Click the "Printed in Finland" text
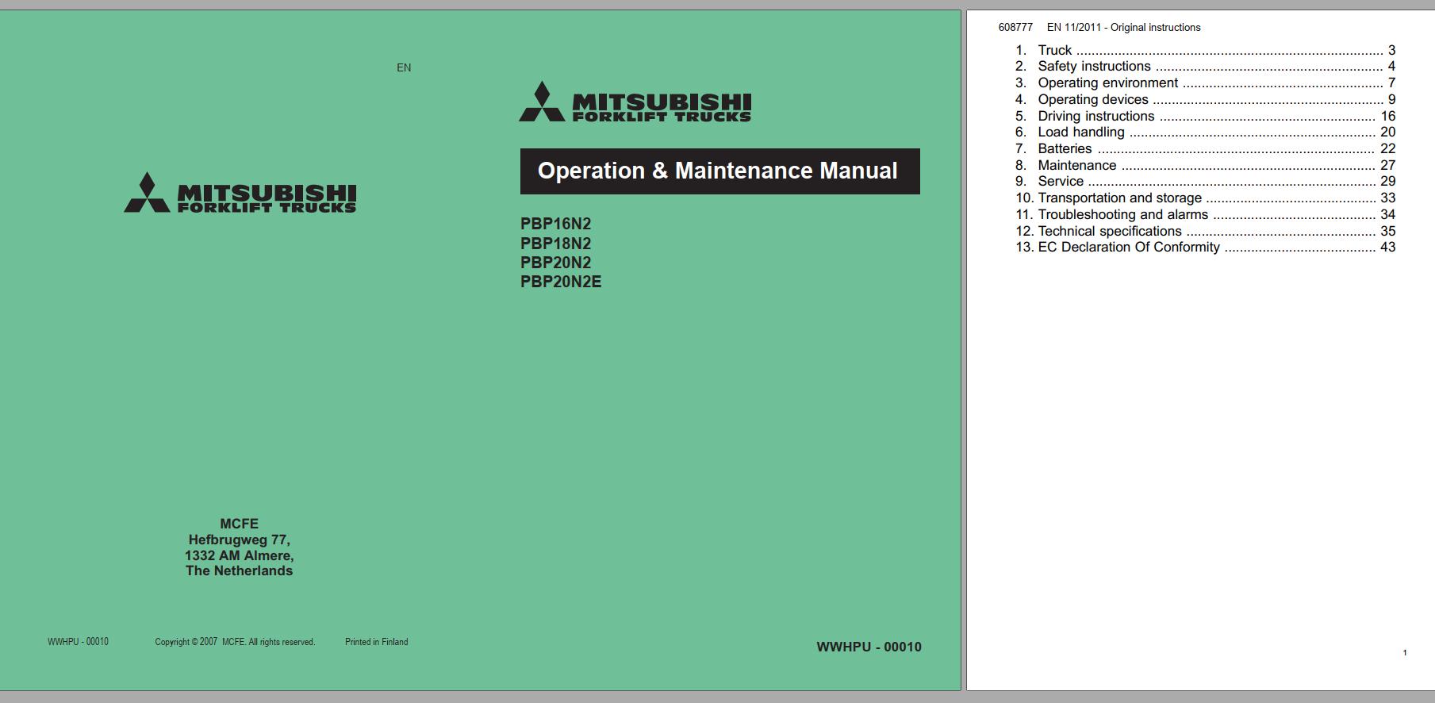This screenshot has width=1435, height=703. [x=376, y=642]
